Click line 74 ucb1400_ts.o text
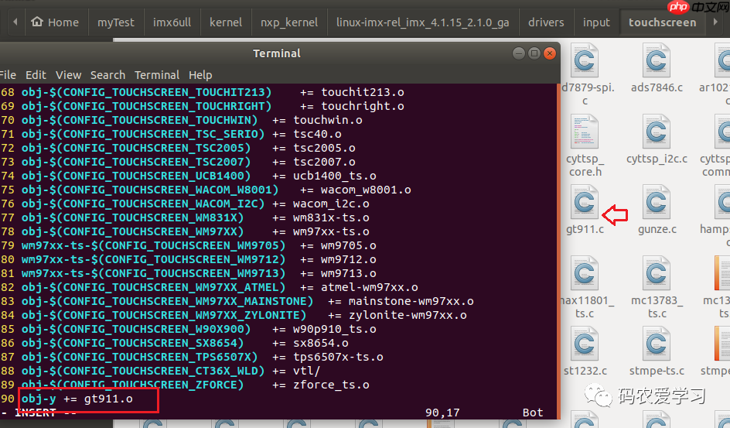This screenshot has width=730, height=428. point(335,176)
